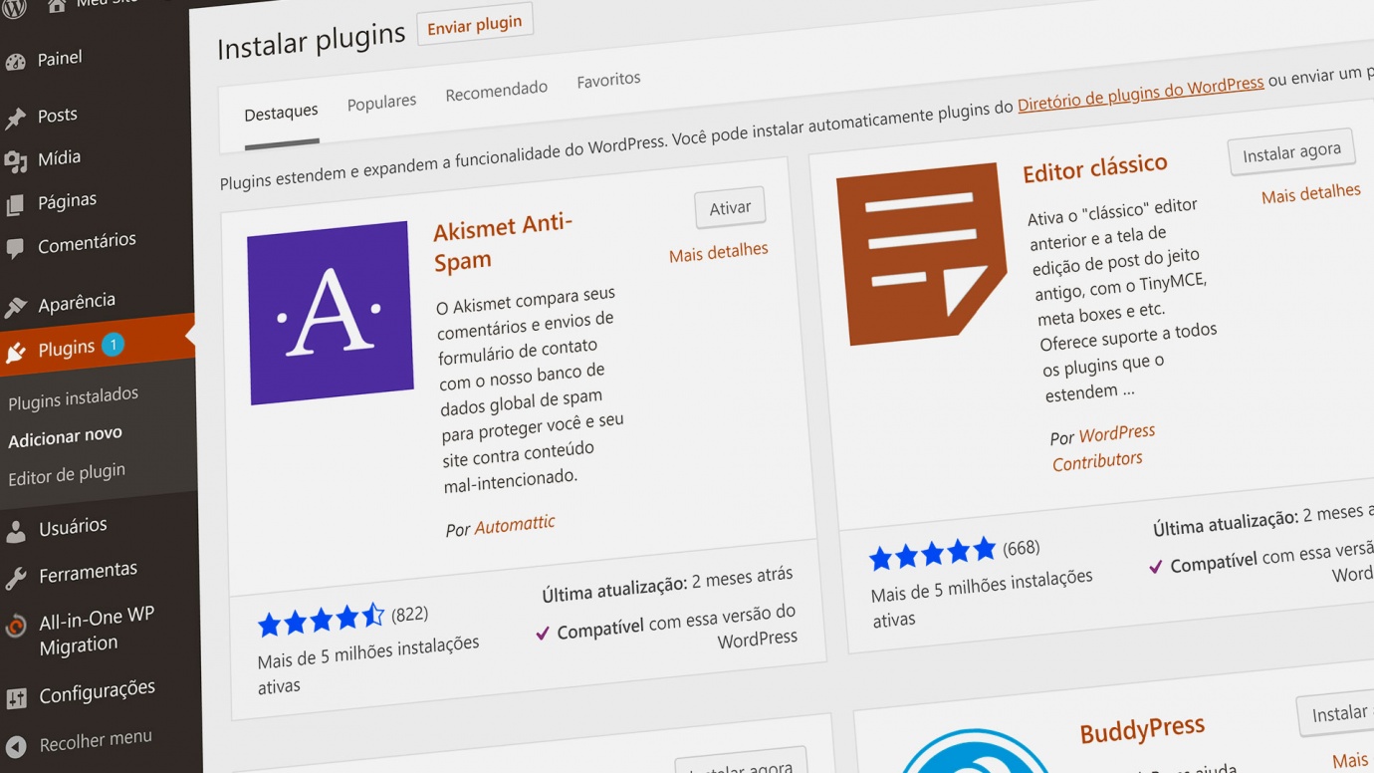This screenshot has width=1374, height=773.
Task: Click Editor clássico's five-star rating
Action: 932,553
